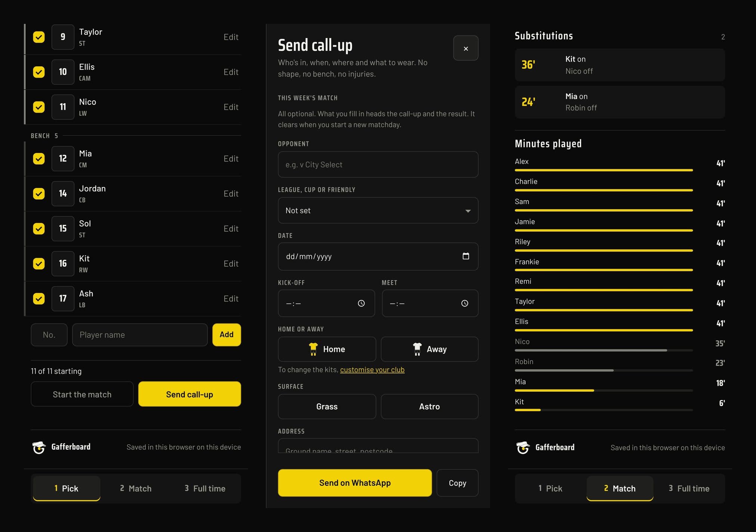The height and width of the screenshot is (532, 756).
Task: Click the Date field
Action: point(378,256)
